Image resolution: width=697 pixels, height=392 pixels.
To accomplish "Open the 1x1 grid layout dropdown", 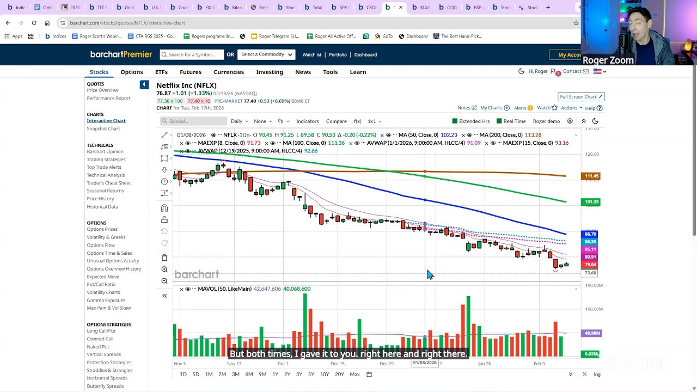I will [375, 121].
